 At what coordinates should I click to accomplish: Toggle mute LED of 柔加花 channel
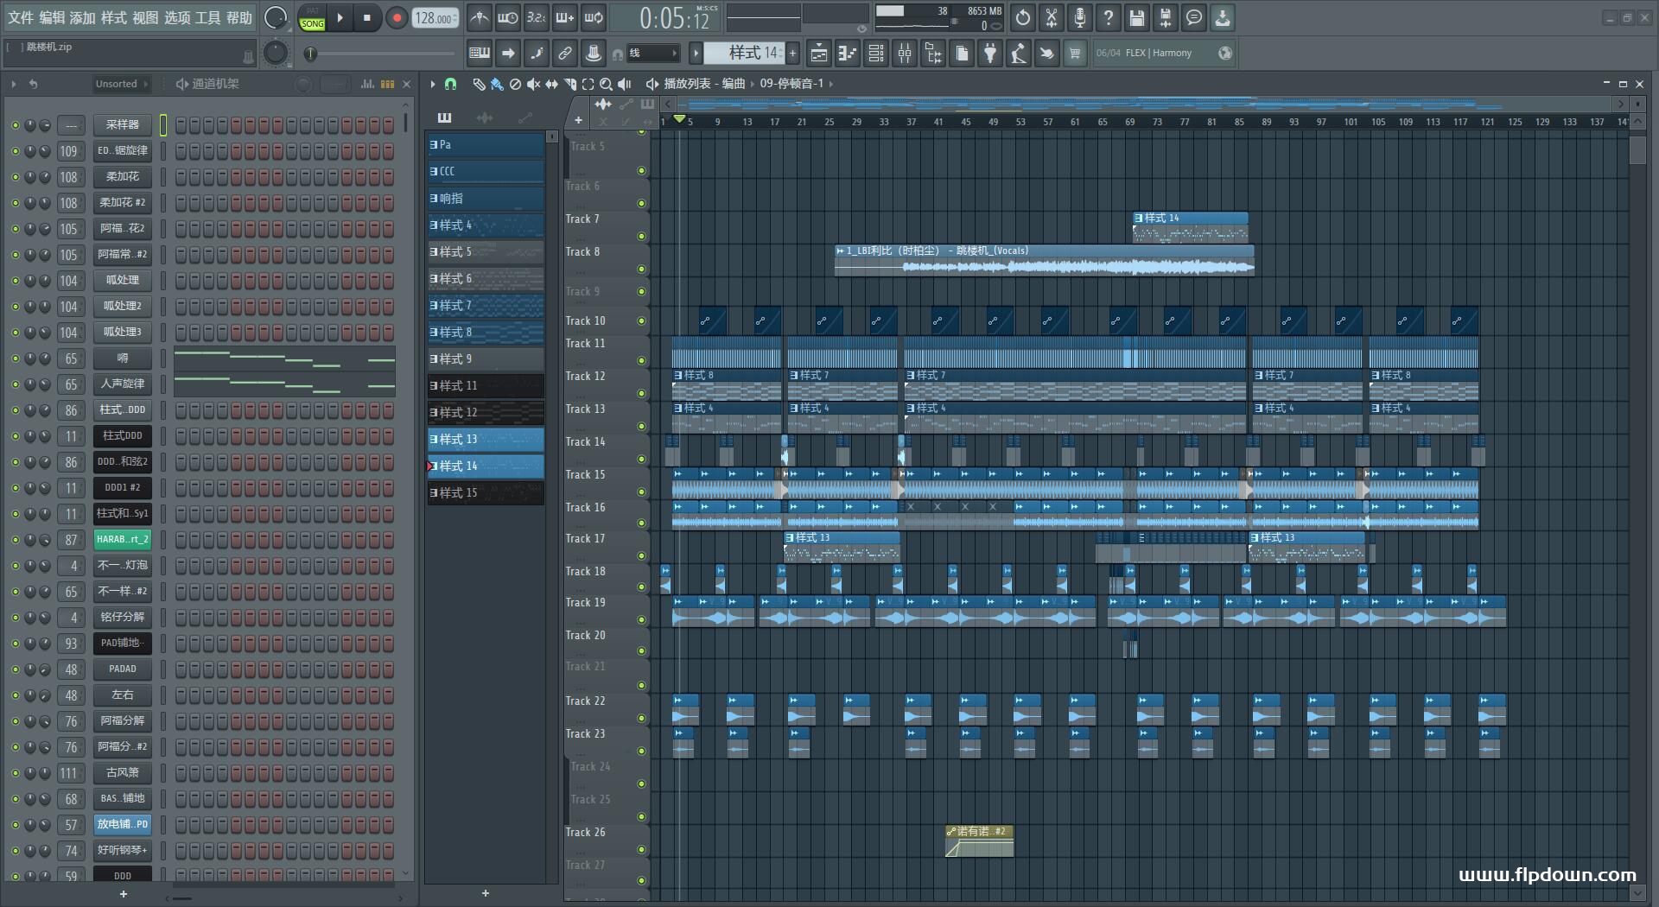(15, 177)
